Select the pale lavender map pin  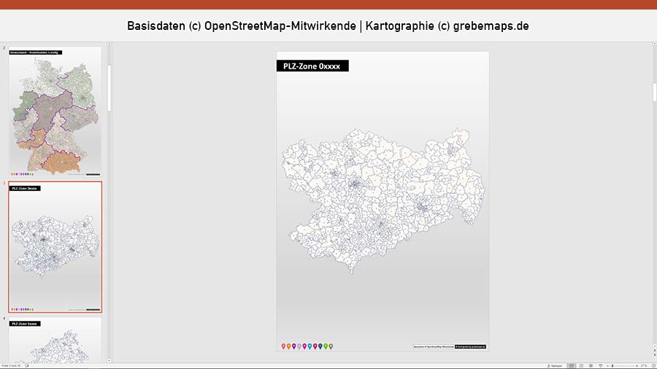[299, 346]
